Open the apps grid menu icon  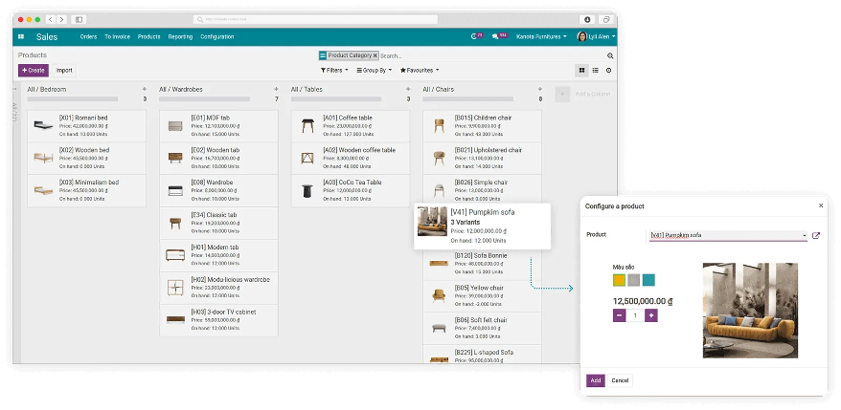[21, 36]
